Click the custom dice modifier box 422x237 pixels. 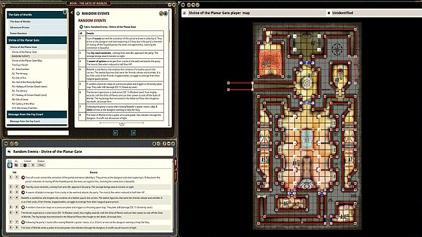33,165
